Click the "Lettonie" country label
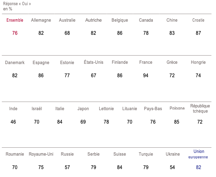 click(x=106, y=109)
